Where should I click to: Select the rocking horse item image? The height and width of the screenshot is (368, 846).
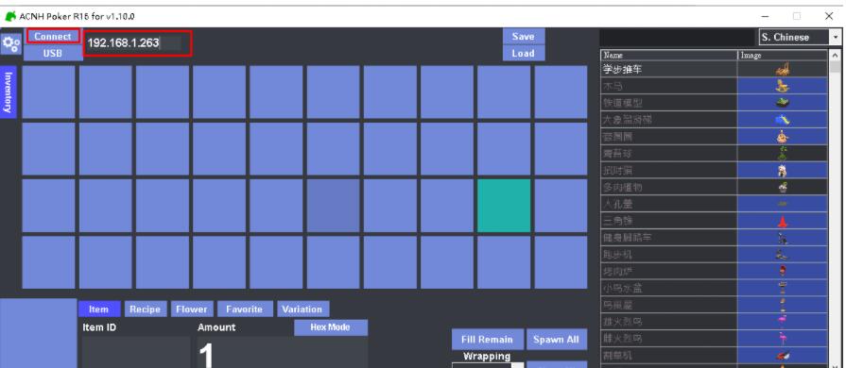pos(783,86)
